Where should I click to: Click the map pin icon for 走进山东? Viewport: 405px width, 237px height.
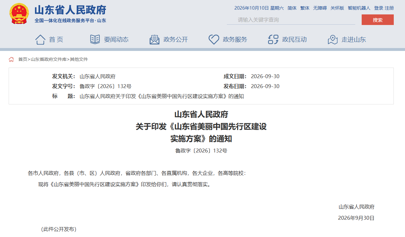point(333,39)
